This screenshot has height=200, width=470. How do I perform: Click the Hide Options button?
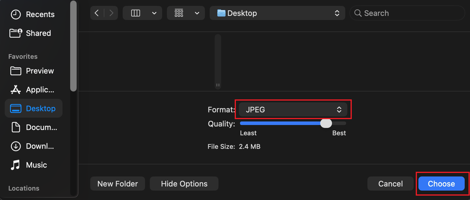(184, 184)
